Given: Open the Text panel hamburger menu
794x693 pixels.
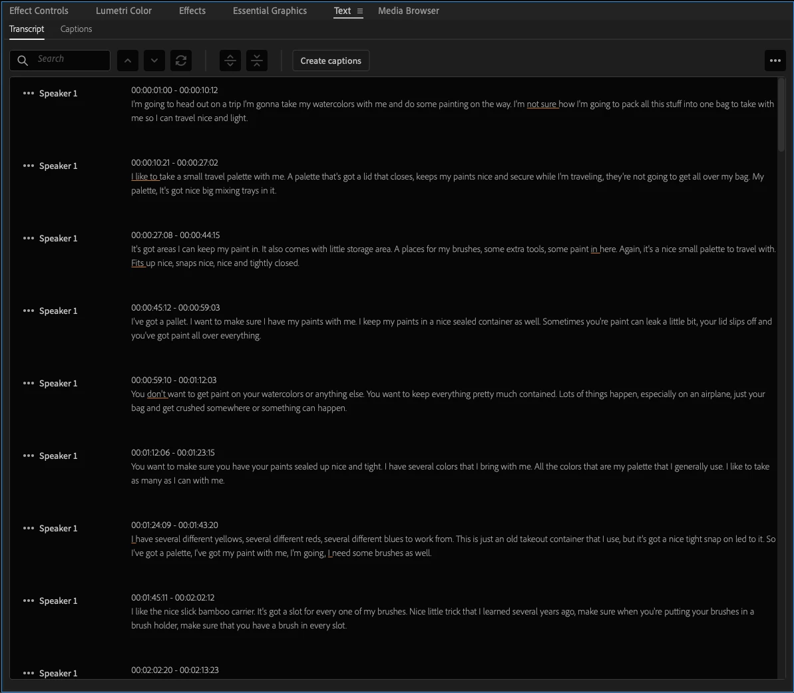Looking at the screenshot, I should pos(359,11).
